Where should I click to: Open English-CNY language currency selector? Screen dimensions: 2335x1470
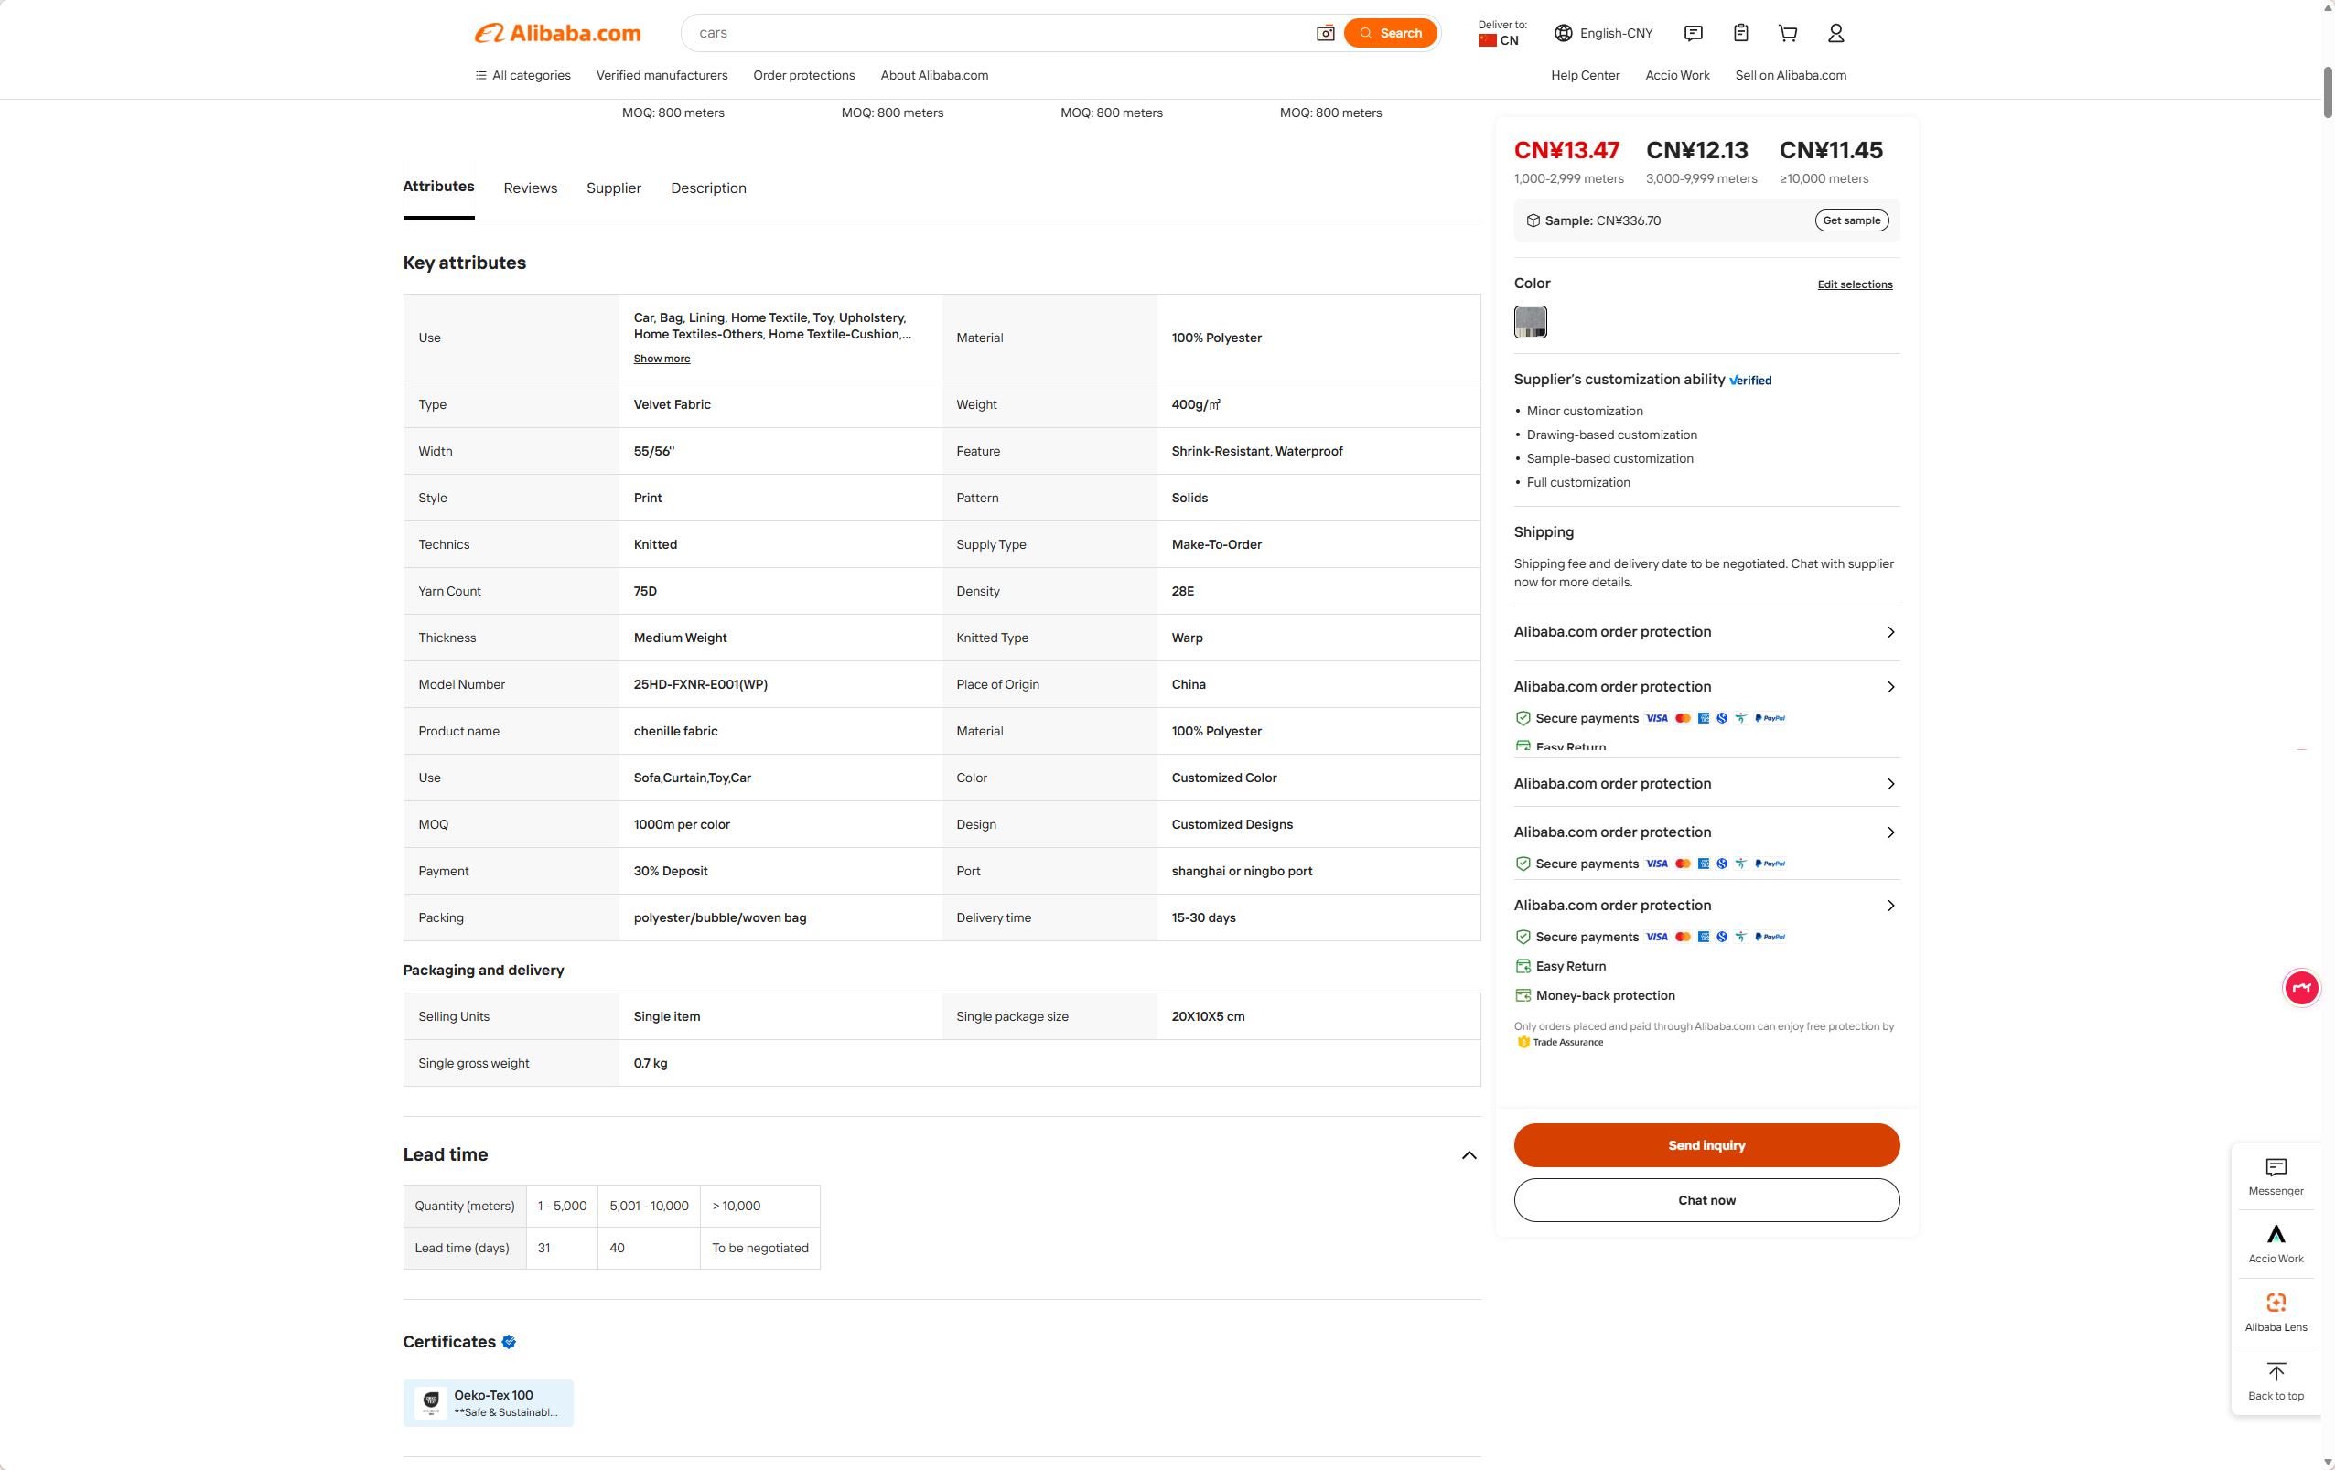tap(1603, 33)
